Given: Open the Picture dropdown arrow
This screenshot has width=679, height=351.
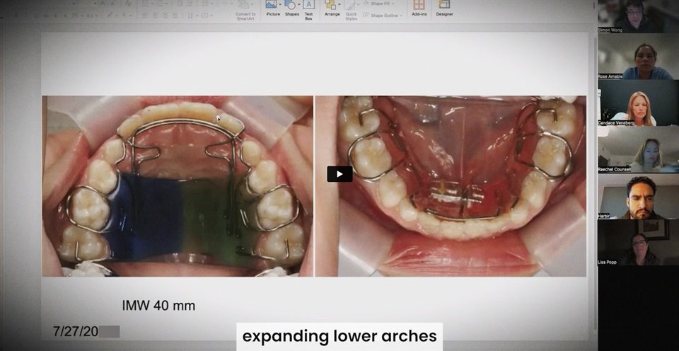Looking at the screenshot, I should [x=280, y=5].
